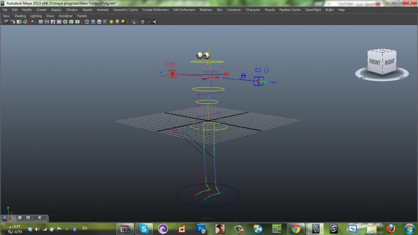Expand the Lighting panel menu
The width and height of the screenshot is (418, 235).
point(36,16)
